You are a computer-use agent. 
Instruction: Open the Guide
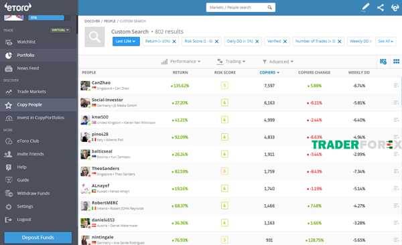coord(23,180)
